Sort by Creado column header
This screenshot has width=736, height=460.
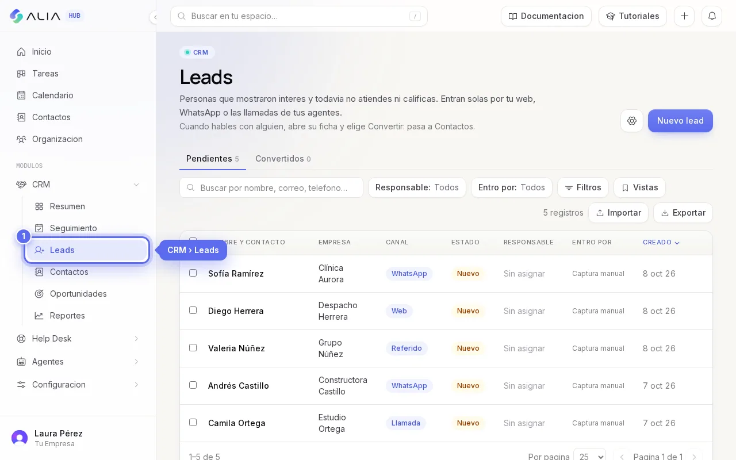[661, 243]
